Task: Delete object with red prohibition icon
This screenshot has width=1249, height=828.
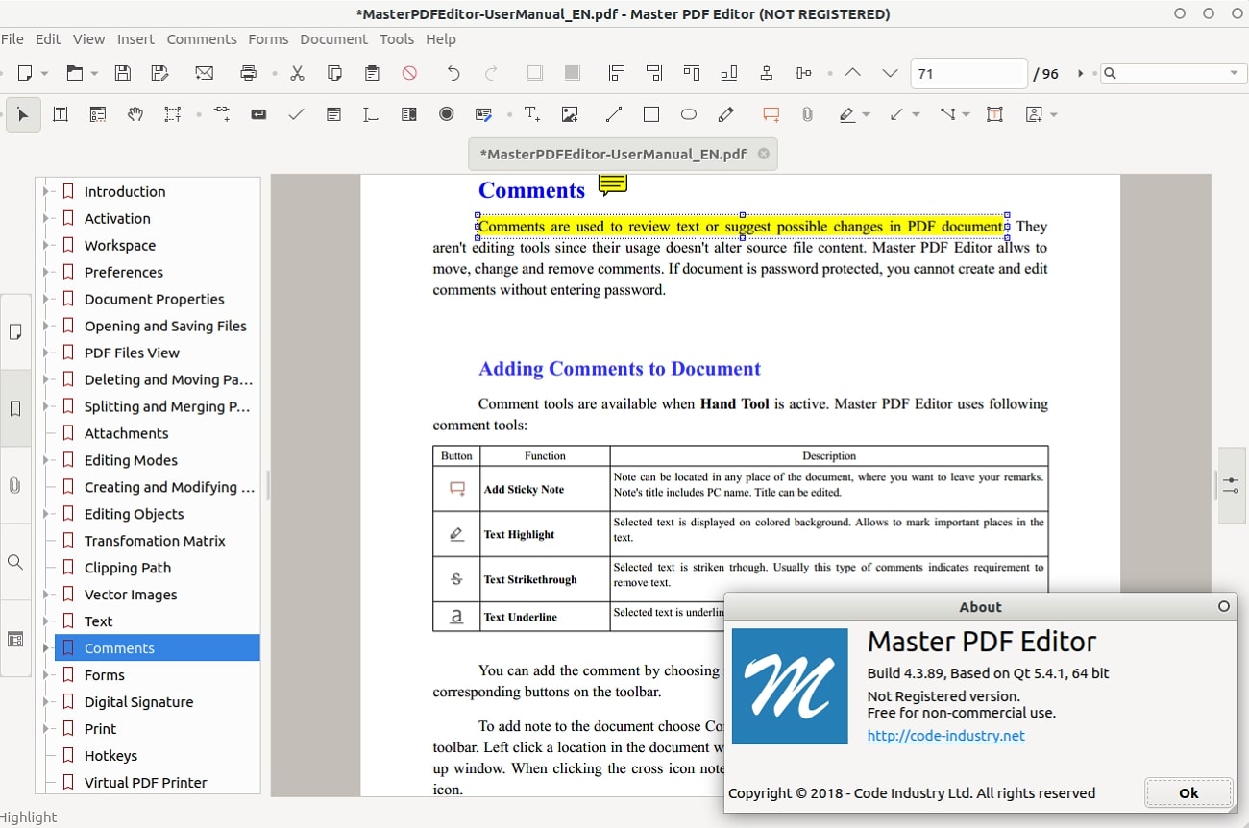Action: click(409, 73)
